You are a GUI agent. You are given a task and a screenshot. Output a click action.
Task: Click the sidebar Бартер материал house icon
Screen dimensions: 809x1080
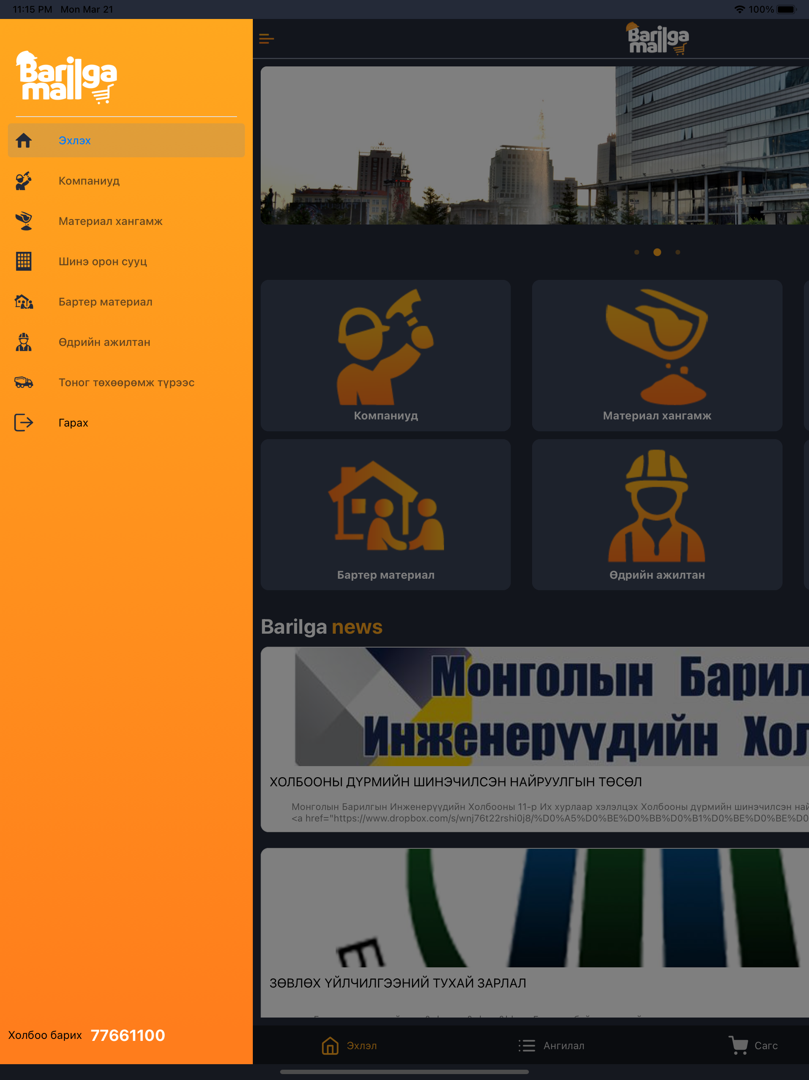[23, 302]
